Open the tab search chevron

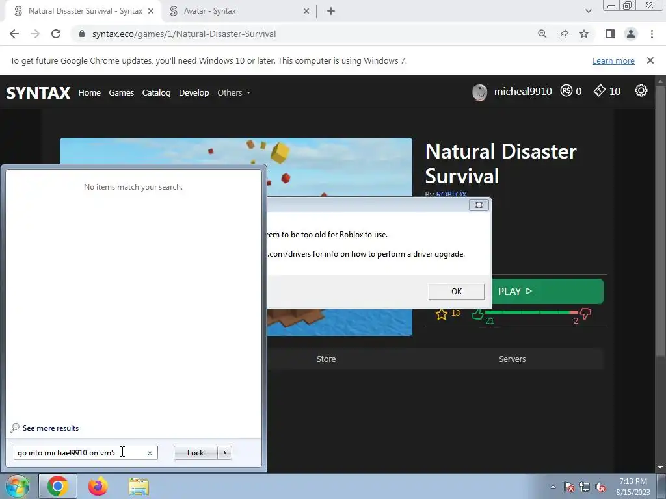pos(588,11)
